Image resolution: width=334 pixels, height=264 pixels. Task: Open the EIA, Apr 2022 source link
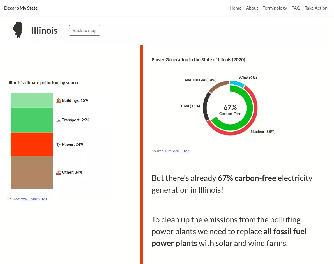point(177,151)
